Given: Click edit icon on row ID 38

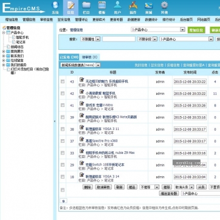Looking at the screenshot, I should (x=81, y=128).
